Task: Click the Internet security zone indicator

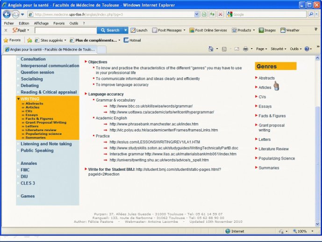Action: (235, 231)
